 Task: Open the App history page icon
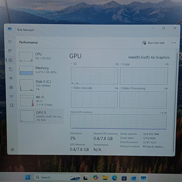pyautogui.click(x=10, y=69)
